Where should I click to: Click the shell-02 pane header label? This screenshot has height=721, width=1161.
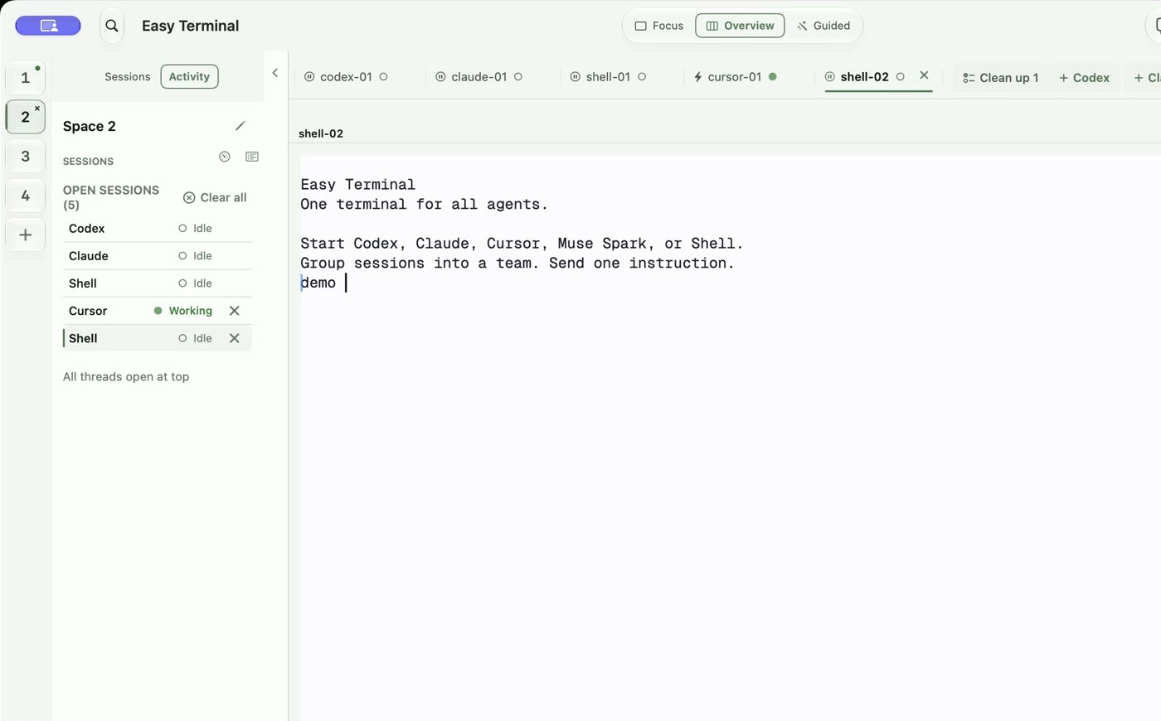tap(321, 133)
